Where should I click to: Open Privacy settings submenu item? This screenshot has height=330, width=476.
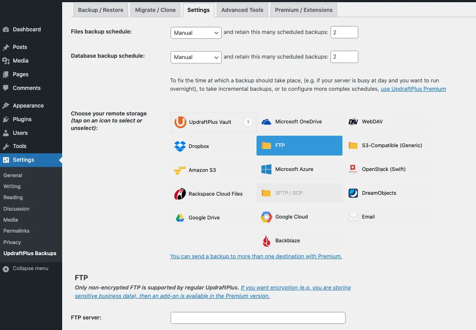(x=12, y=242)
